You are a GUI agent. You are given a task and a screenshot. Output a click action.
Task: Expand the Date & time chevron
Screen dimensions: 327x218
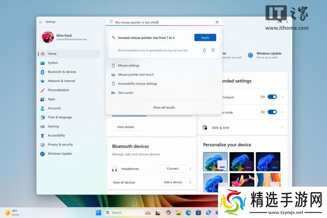coord(282,127)
